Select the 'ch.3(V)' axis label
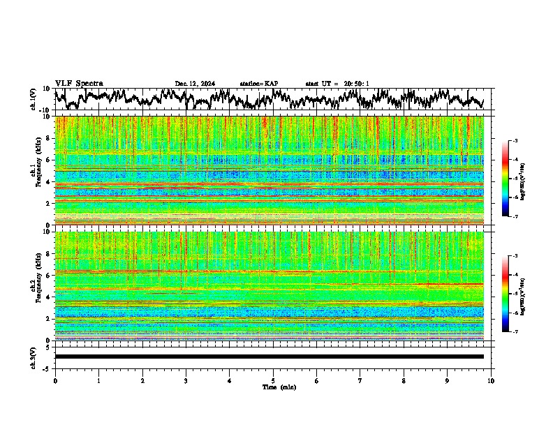This screenshot has height=427, width=553. (x=34, y=358)
